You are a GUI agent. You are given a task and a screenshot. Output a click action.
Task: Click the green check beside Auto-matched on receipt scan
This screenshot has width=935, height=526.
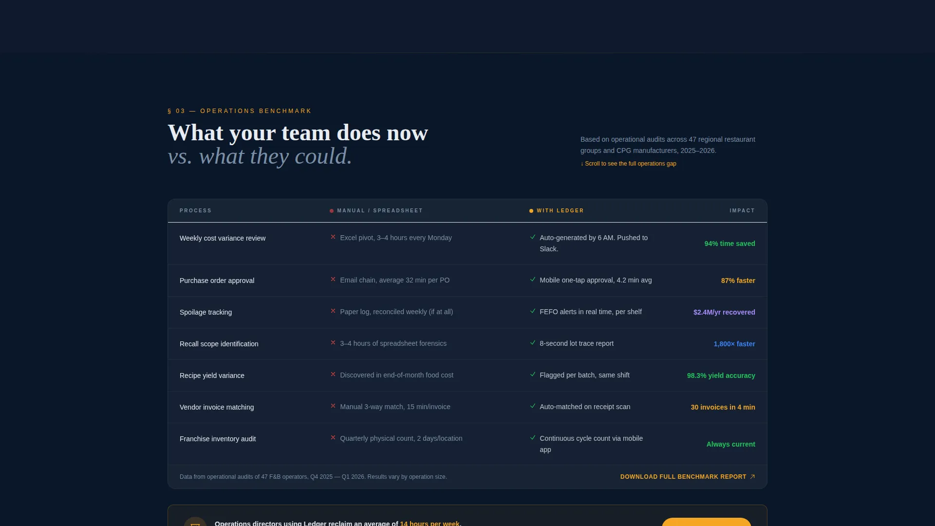coord(533,406)
